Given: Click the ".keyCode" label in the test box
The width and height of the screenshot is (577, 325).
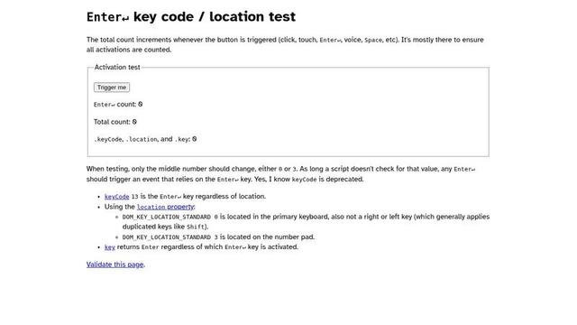Looking at the screenshot, I should click(x=108, y=139).
